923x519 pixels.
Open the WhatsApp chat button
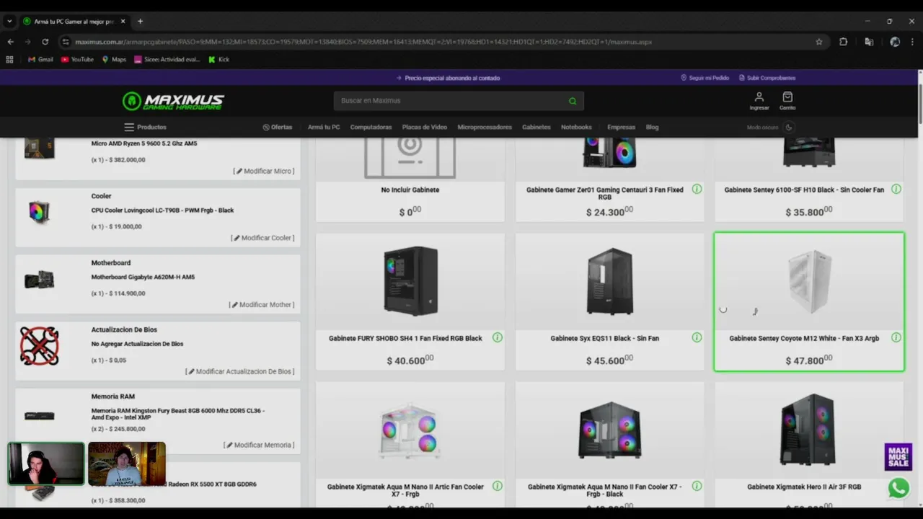(898, 488)
